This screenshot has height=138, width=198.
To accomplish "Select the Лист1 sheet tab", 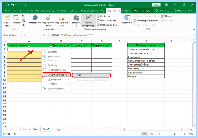I will (46, 129).
